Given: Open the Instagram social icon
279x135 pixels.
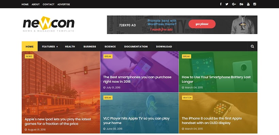Looking at the screenshot, I should pyautogui.click(x=255, y=4).
